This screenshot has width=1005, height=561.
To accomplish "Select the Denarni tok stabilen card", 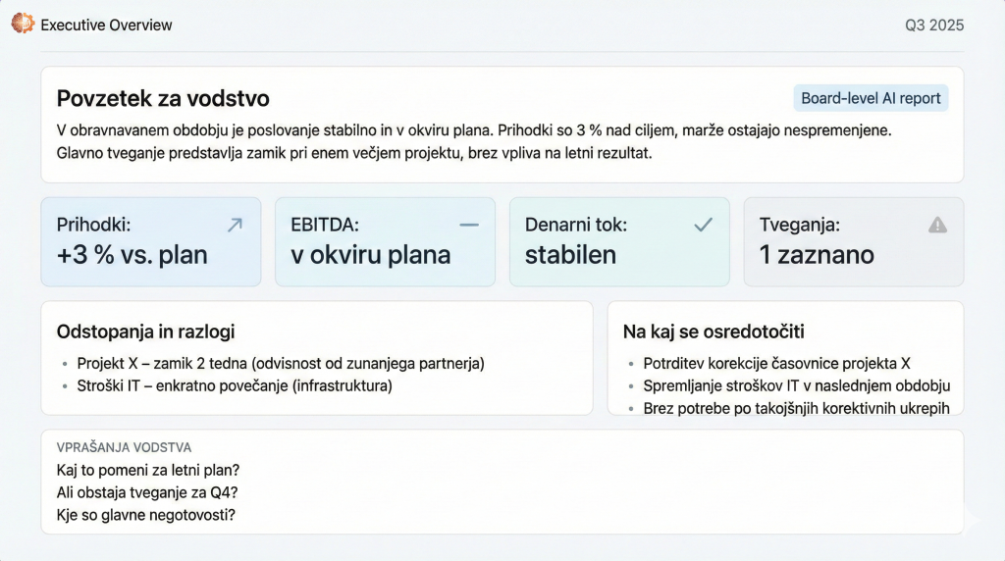I will [618, 242].
